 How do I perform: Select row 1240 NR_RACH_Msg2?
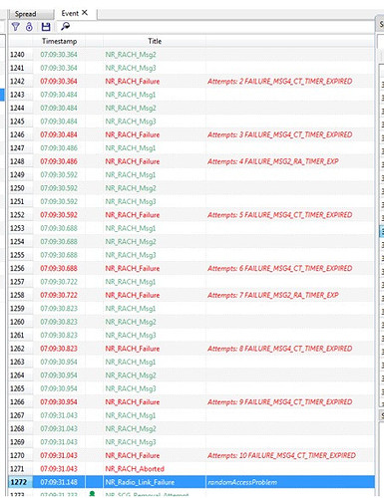[192, 55]
